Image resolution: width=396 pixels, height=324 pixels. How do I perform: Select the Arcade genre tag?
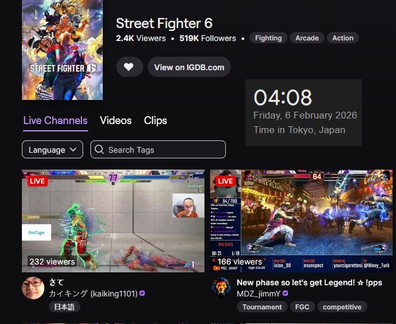tap(307, 38)
